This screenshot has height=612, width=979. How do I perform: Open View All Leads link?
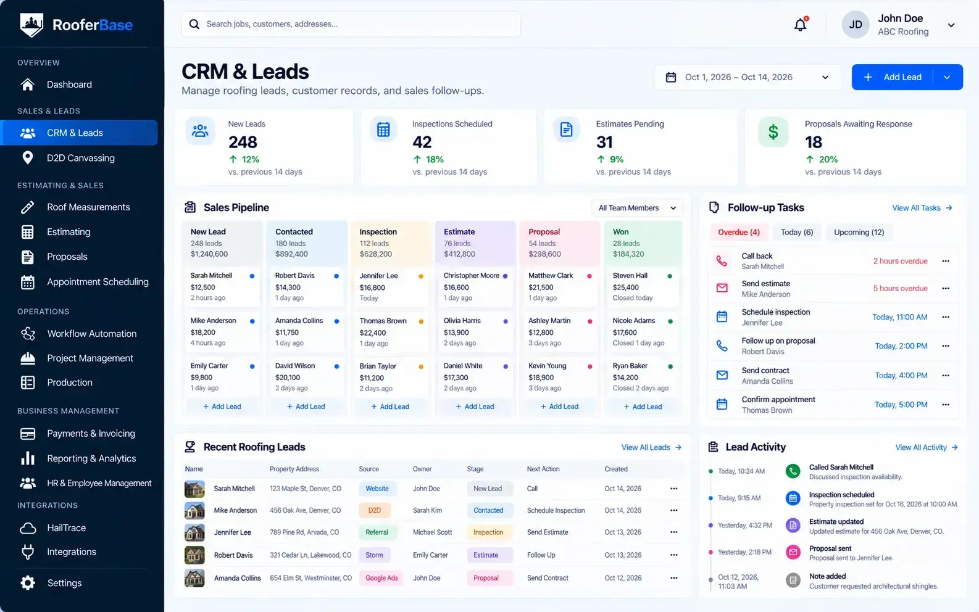(651, 447)
